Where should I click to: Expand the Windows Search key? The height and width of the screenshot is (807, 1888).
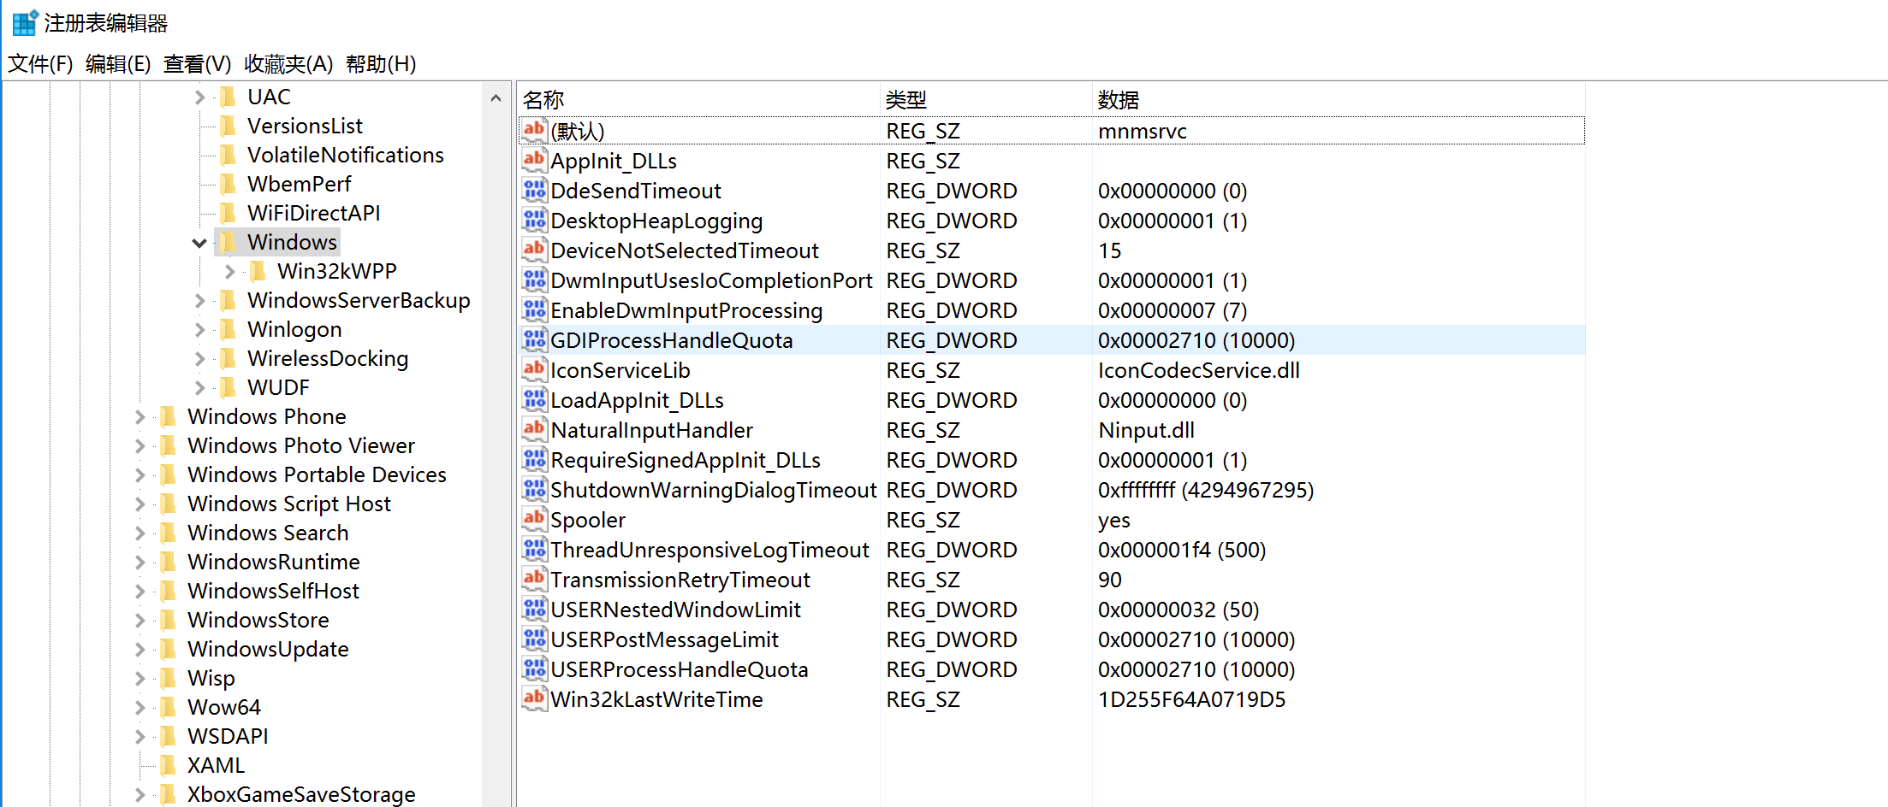point(140,533)
